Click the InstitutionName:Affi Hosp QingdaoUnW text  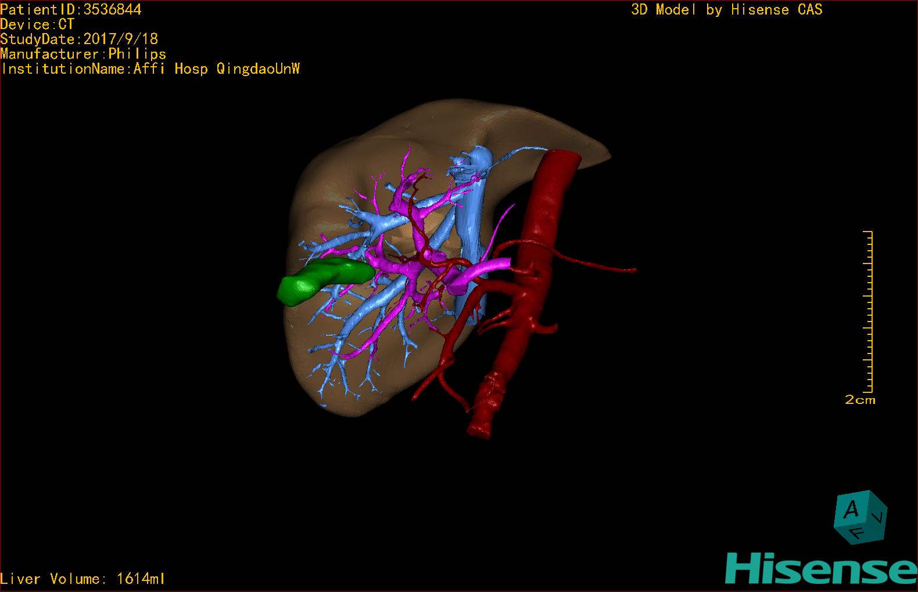(x=150, y=69)
